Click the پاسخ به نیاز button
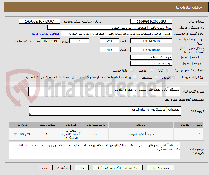The width and height of the screenshot is (209, 175). [x=160, y=168]
